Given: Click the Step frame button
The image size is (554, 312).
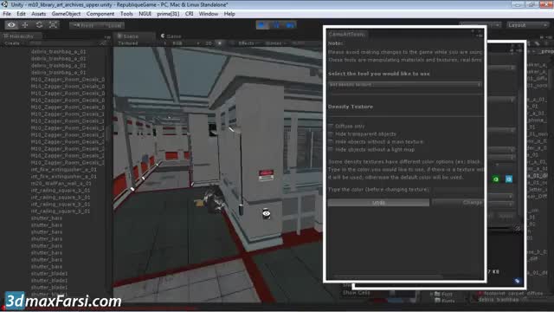Looking at the screenshot, I should [x=290, y=25].
